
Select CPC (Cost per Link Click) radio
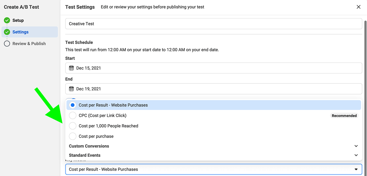[73, 115]
